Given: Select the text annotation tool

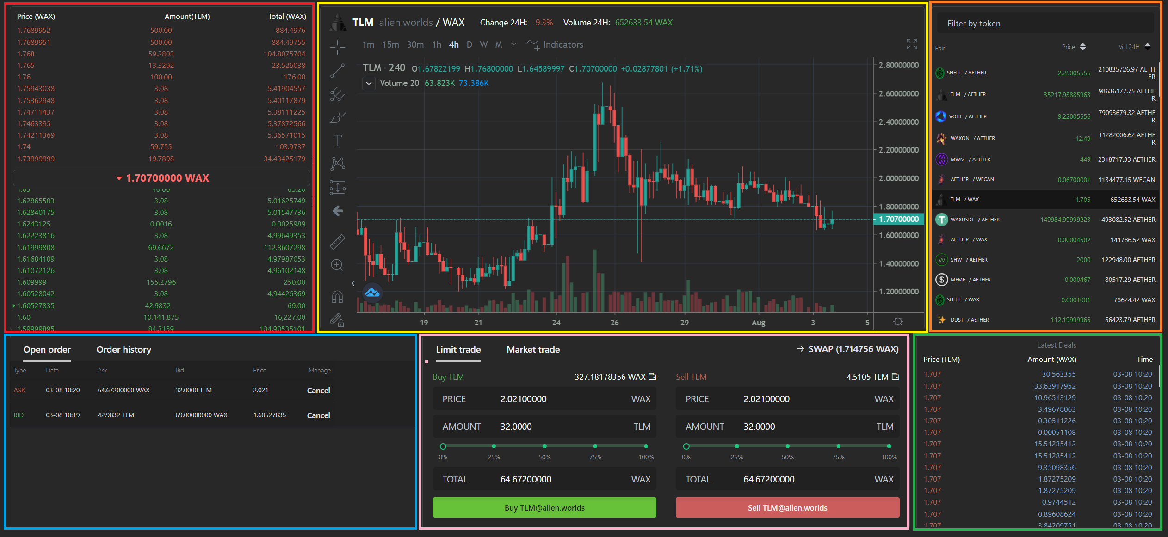Looking at the screenshot, I should [x=338, y=140].
